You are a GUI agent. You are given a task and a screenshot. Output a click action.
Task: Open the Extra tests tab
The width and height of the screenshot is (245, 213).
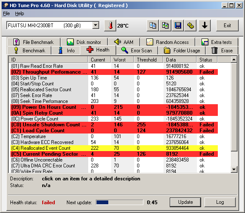(x=217, y=42)
